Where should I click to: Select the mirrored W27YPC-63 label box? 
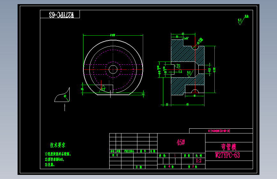click(60, 14)
